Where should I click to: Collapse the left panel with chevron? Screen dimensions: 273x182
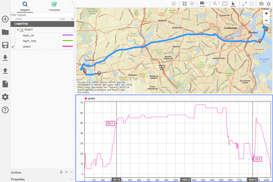pyautogui.click(x=72, y=2)
